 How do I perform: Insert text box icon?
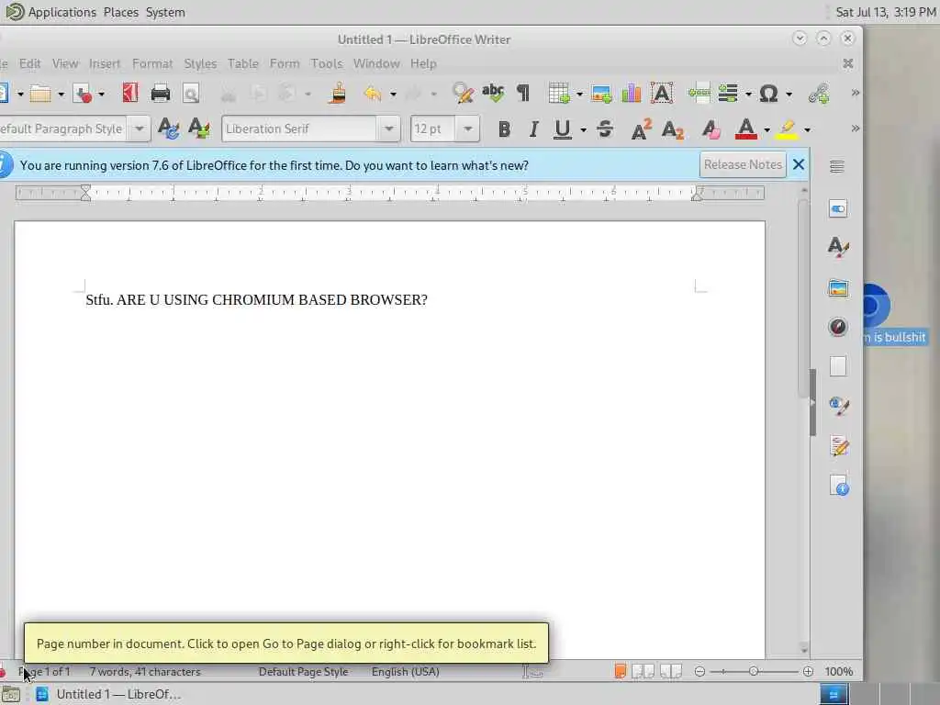[x=662, y=93]
